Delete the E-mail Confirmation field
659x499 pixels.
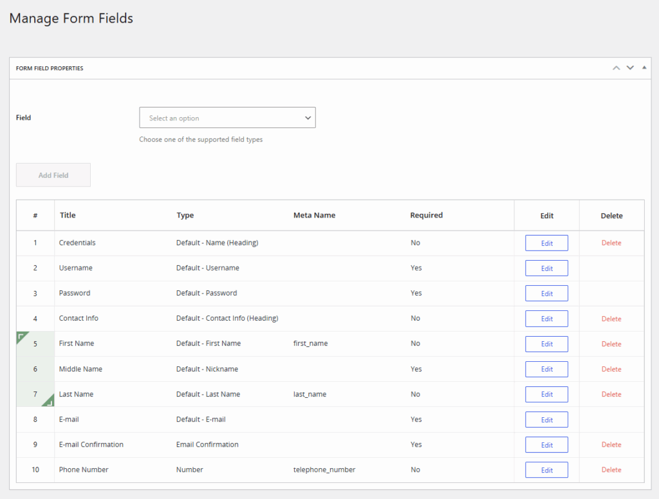pos(611,445)
